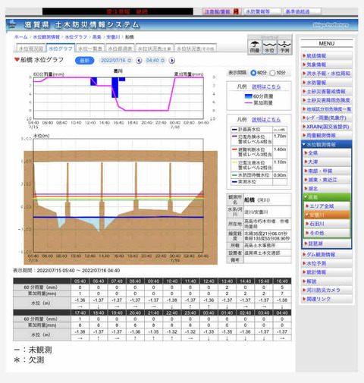The width and height of the screenshot is (364, 383).
Task: Open the 説明はこちら link in rainfall legend
Action: [266, 86]
